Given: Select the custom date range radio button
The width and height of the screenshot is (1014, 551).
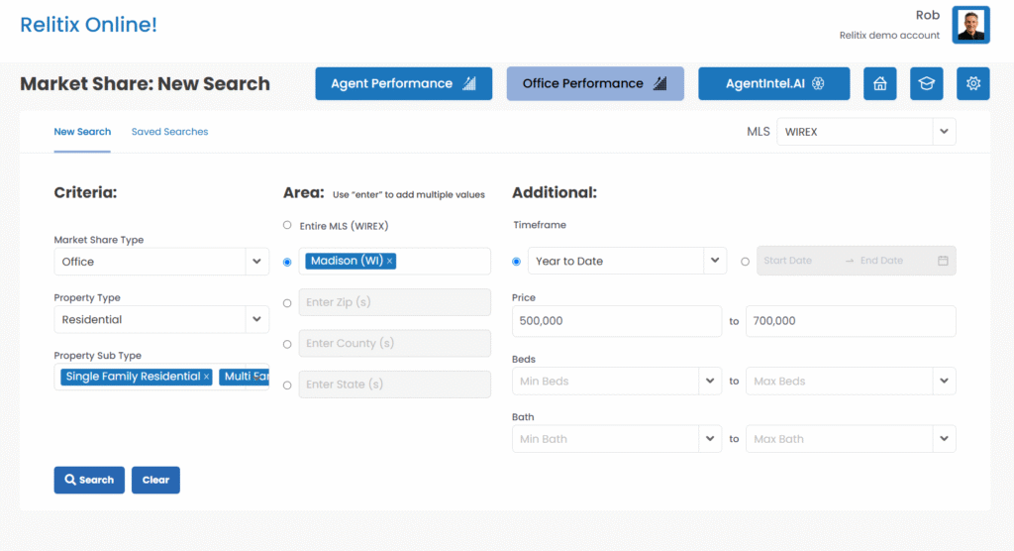Looking at the screenshot, I should coord(746,262).
